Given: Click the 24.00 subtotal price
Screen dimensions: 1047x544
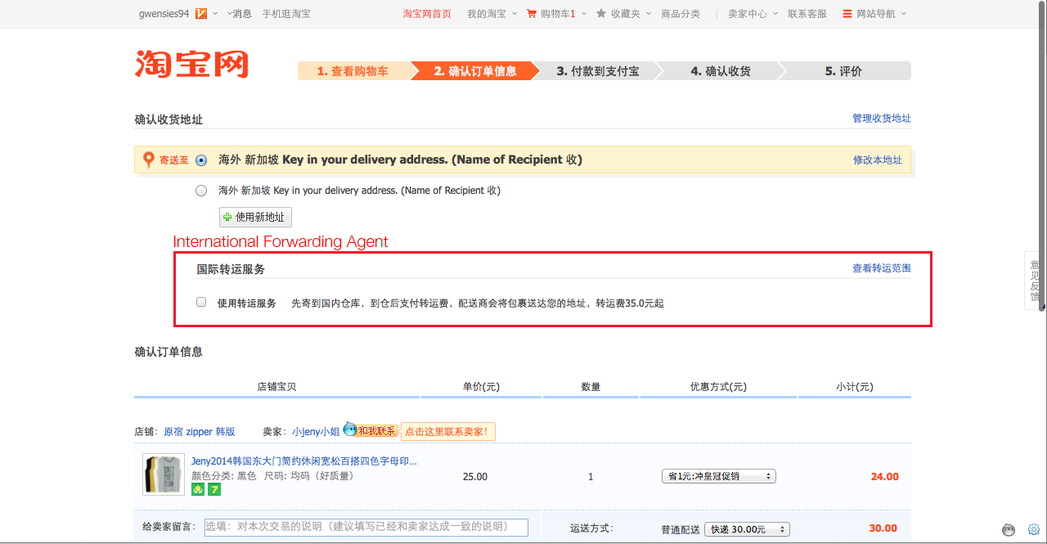Looking at the screenshot, I should point(884,477).
